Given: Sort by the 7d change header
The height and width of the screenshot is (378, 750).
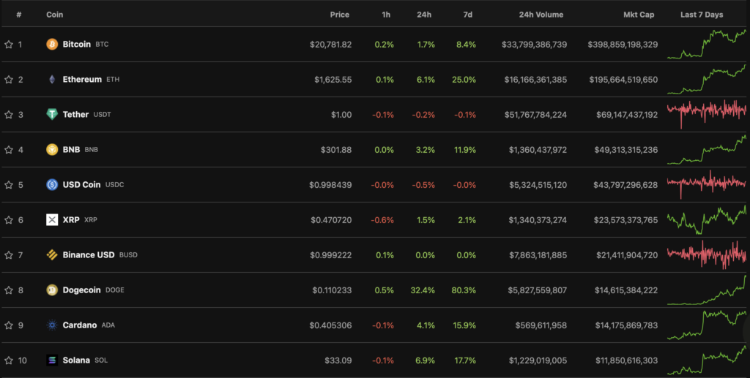Looking at the screenshot, I should pyautogui.click(x=468, y=15).
